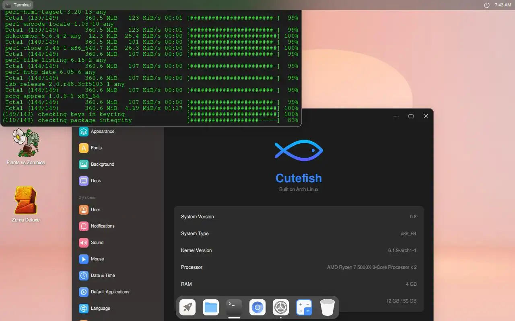Select the Fonts label in sidebar
The image size is (515, 321).
click(x=96, y=148)
